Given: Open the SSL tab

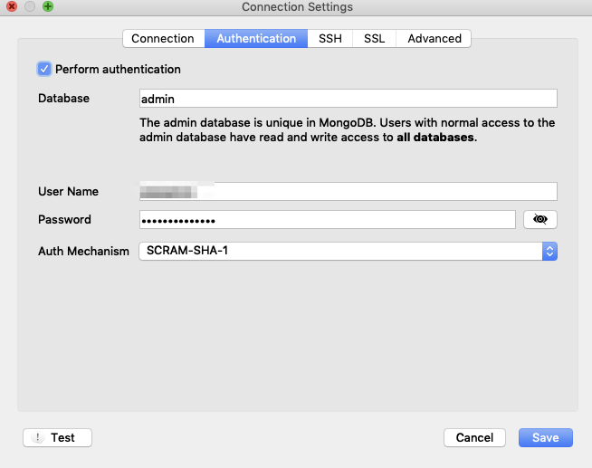Looking at the screenshot, I should click(374, 39).
